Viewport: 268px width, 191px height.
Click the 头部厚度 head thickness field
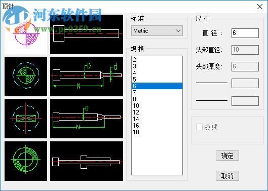[245, 66]
